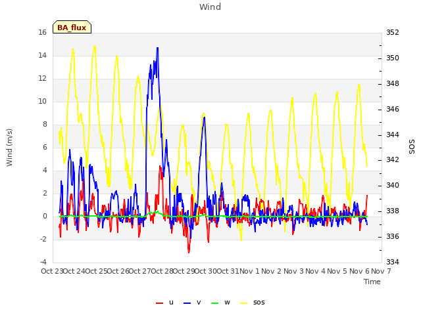
Task: Click the highest yellow sos peak near Oct 25
Action: 95,47
